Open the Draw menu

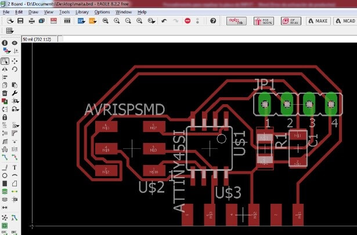tap(33, 12)
